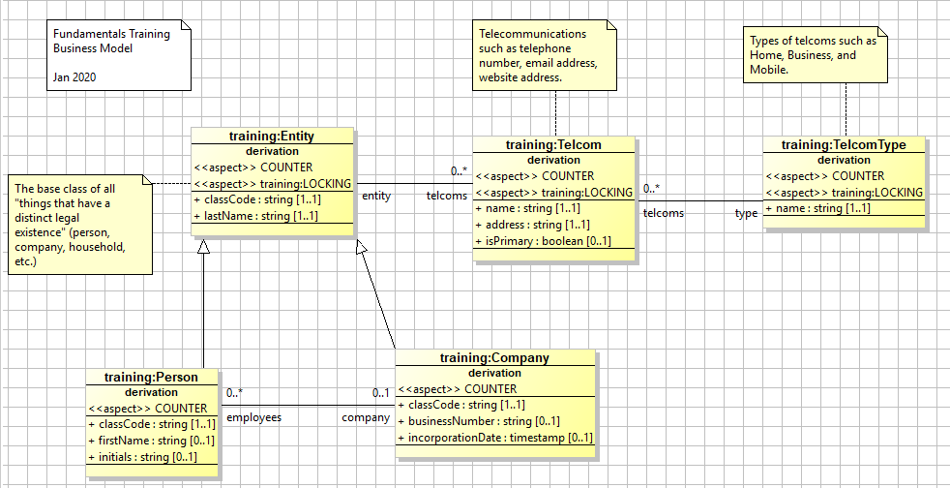The width and height of the screenshot is (950, 488).
Task: Select the 'entity' association role label
Action: (375, 196)
